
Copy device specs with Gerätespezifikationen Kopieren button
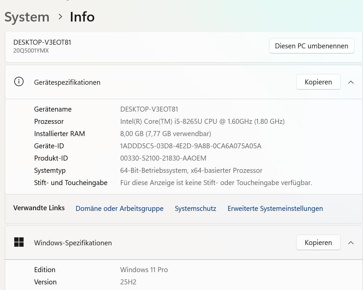318,82
